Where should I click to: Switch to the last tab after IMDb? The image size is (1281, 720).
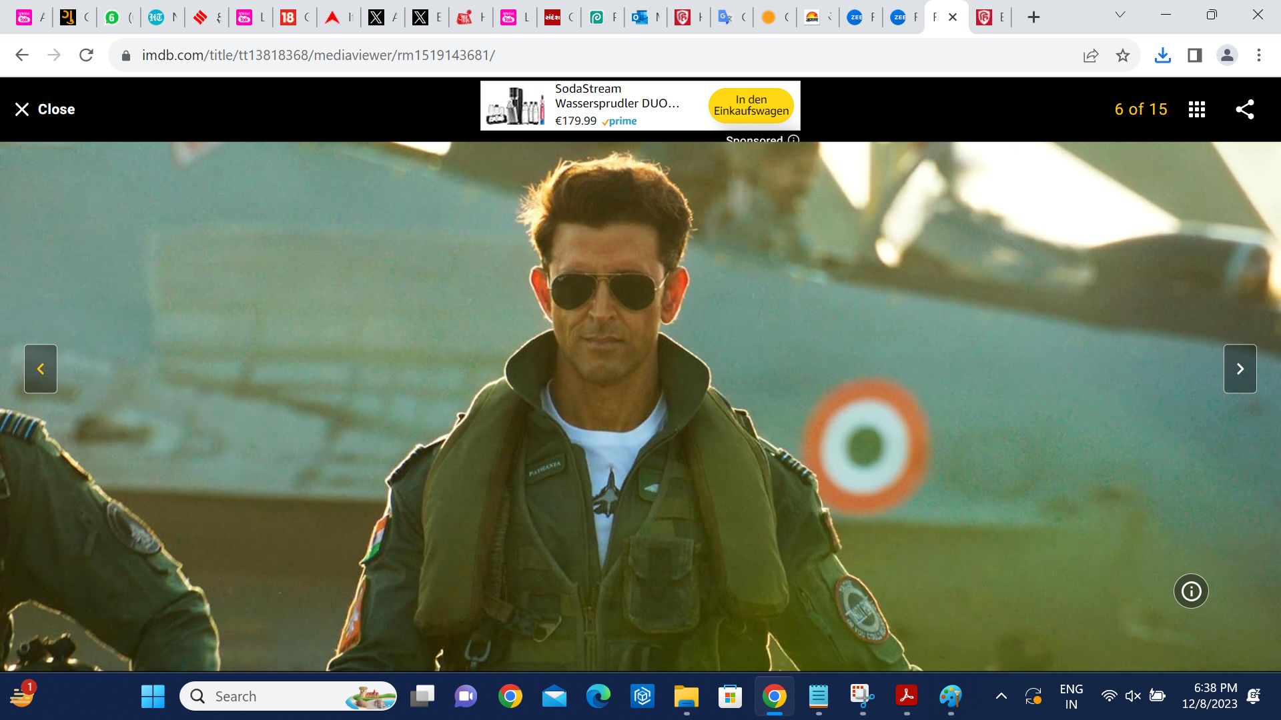(991, 17)
